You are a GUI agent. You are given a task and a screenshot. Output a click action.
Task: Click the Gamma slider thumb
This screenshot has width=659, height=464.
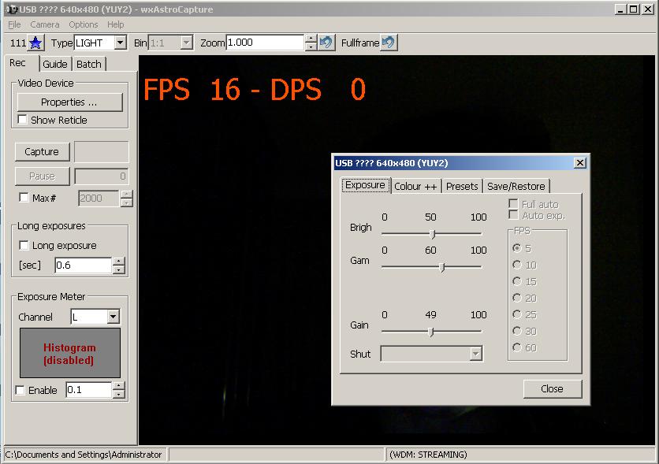(441, 267)
